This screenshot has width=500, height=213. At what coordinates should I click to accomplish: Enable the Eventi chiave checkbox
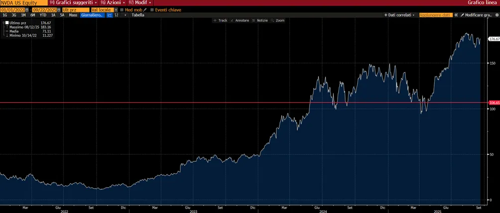tap(152, 10)
